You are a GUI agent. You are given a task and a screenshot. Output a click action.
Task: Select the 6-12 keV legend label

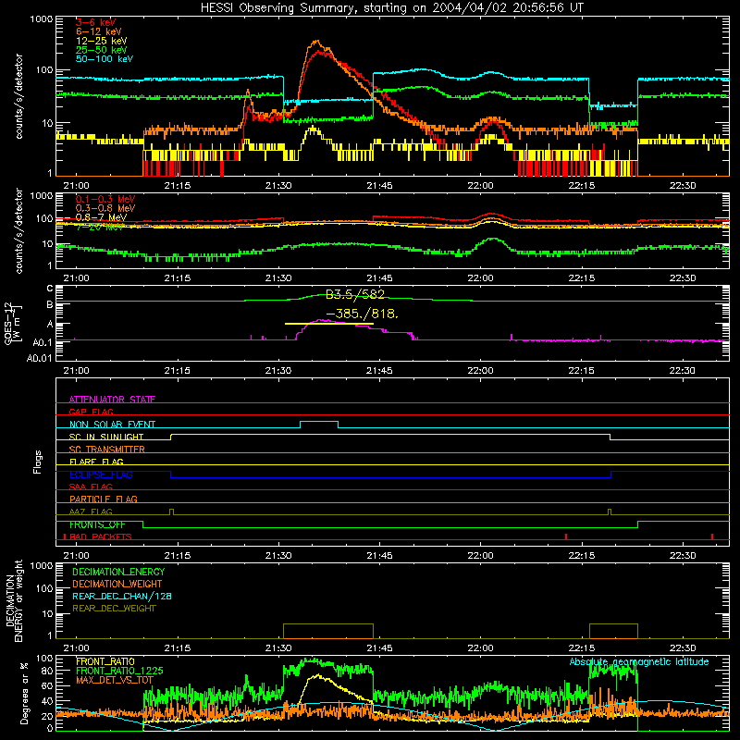[99, 31]
